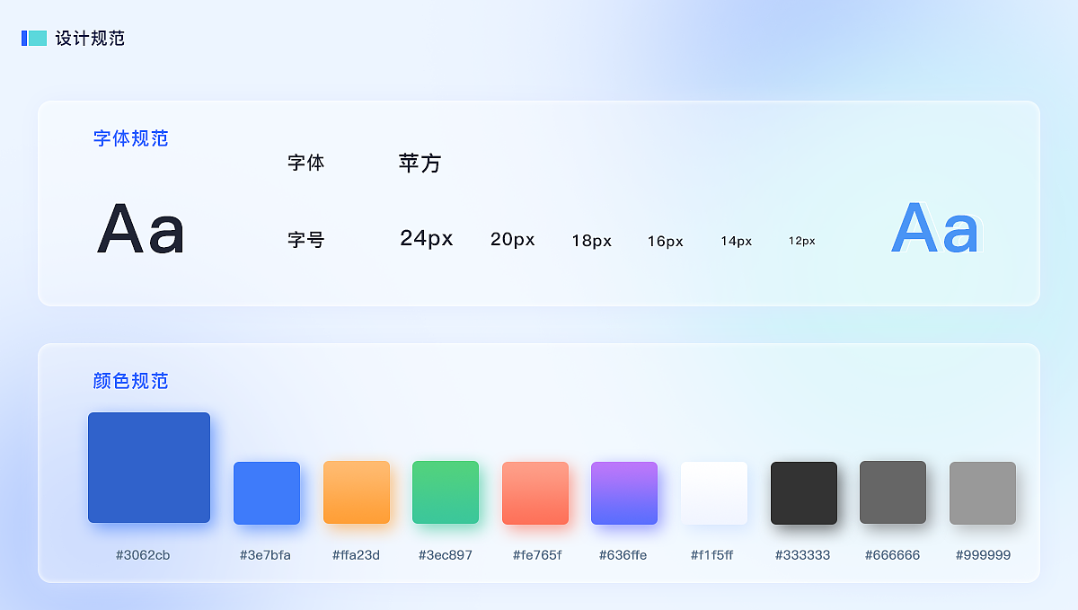Click the #f1f5ff hex code label
Viewport: 1078px width, 610px height.
pos(714,554)
